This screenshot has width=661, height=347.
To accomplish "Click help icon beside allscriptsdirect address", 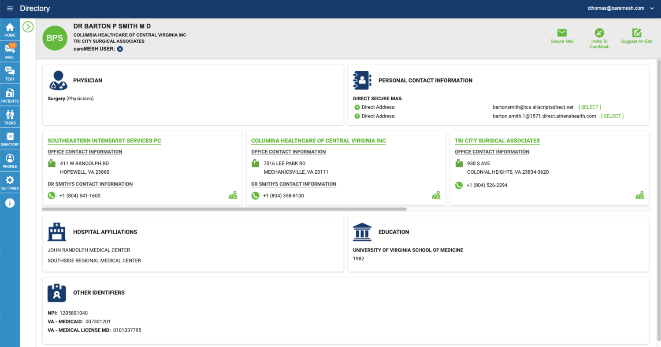I will [x=357, y=107].
